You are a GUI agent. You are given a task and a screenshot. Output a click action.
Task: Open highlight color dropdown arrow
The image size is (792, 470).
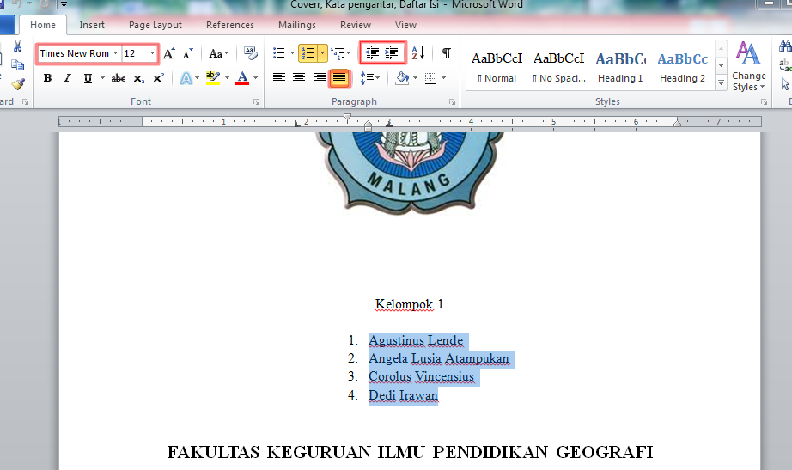click(x=228, y=78)
